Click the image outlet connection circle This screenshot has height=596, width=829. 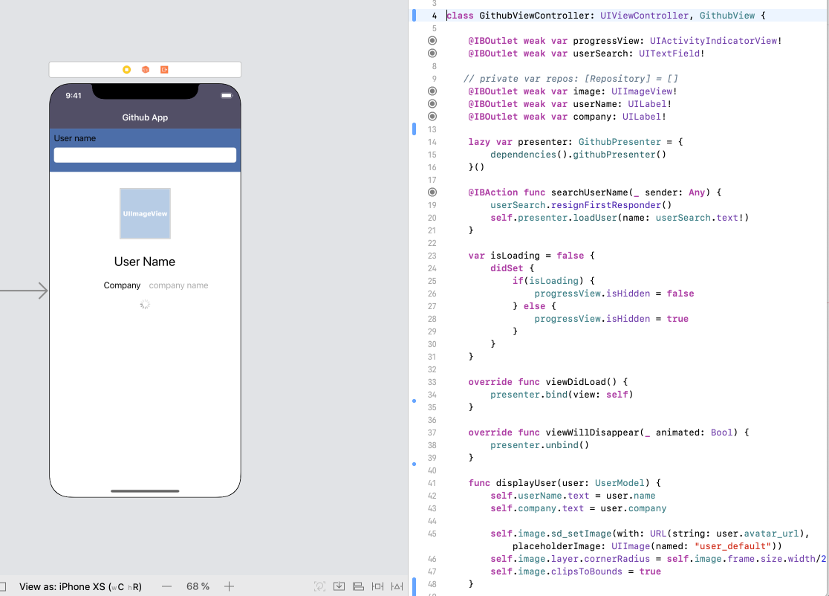tap(432, 91)
